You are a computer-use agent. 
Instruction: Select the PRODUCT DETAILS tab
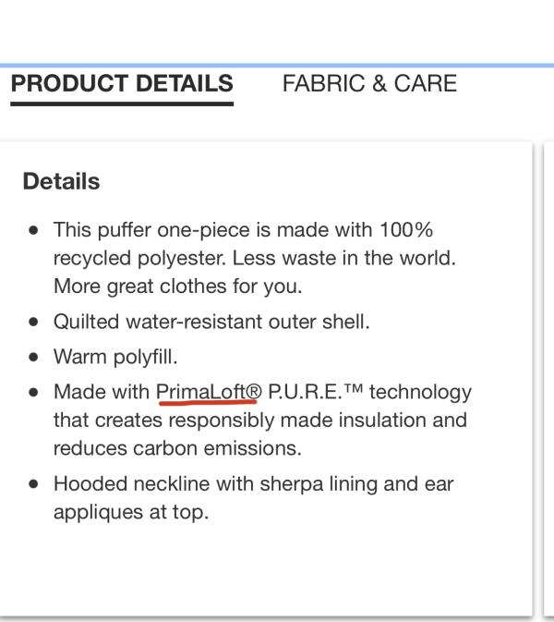pos(122,84)
